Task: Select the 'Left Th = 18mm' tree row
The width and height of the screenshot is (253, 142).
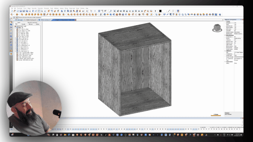Action: tap(23, 32)
